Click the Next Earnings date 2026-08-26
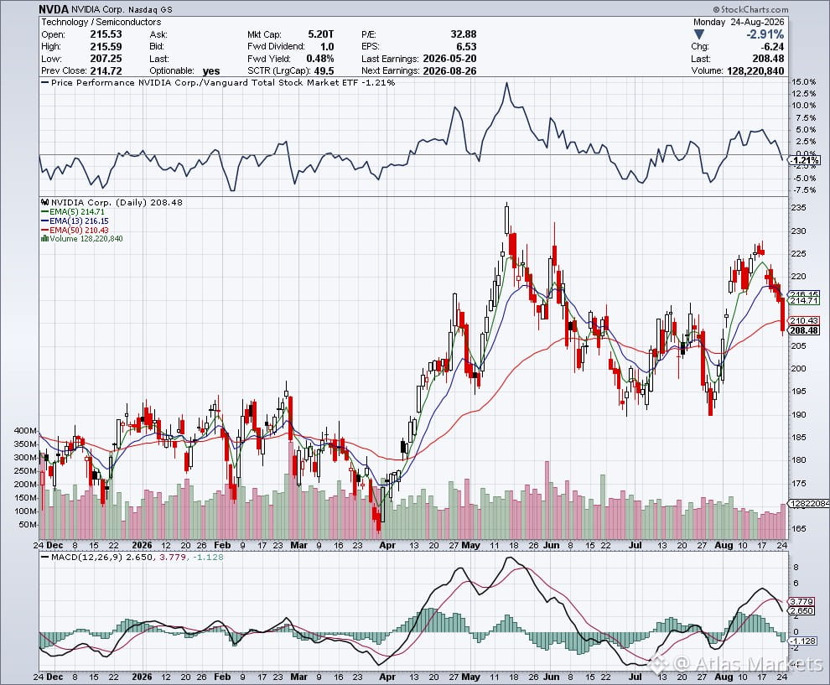 click(449, 71)
